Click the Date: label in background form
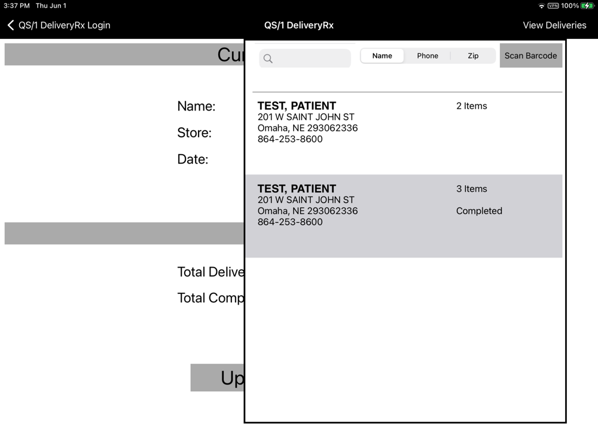Image resolution: width=598 pixels, height=448 pixels. 193,159
